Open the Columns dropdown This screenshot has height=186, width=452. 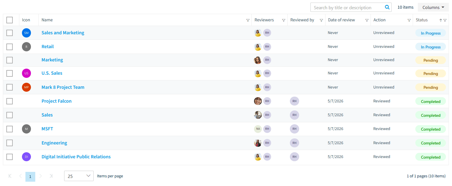[433, 7]
